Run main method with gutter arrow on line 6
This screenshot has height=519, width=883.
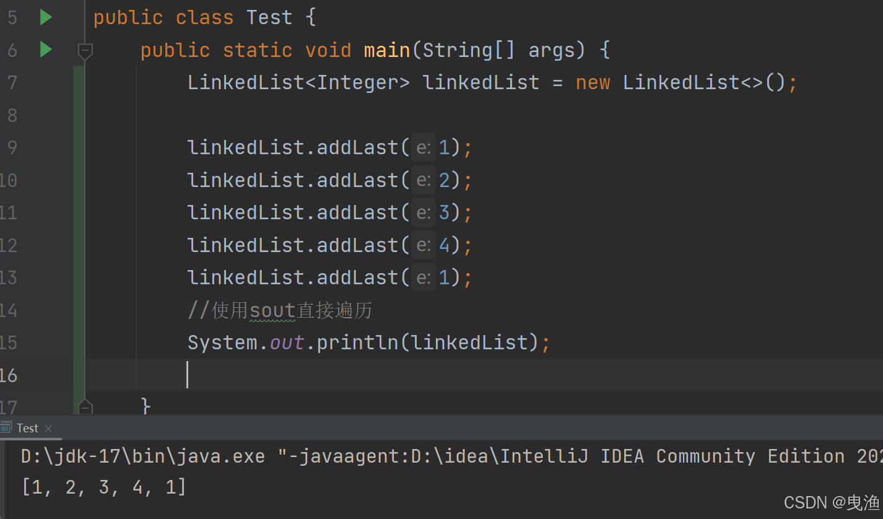[46, 49]
